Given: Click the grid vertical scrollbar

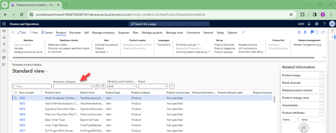Looking at the screenshot, I should click(274, 99).
